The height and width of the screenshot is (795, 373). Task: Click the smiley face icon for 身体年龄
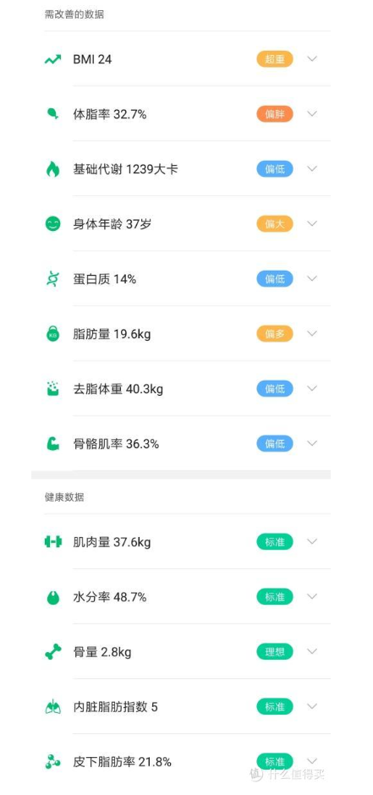pos(52,223)
